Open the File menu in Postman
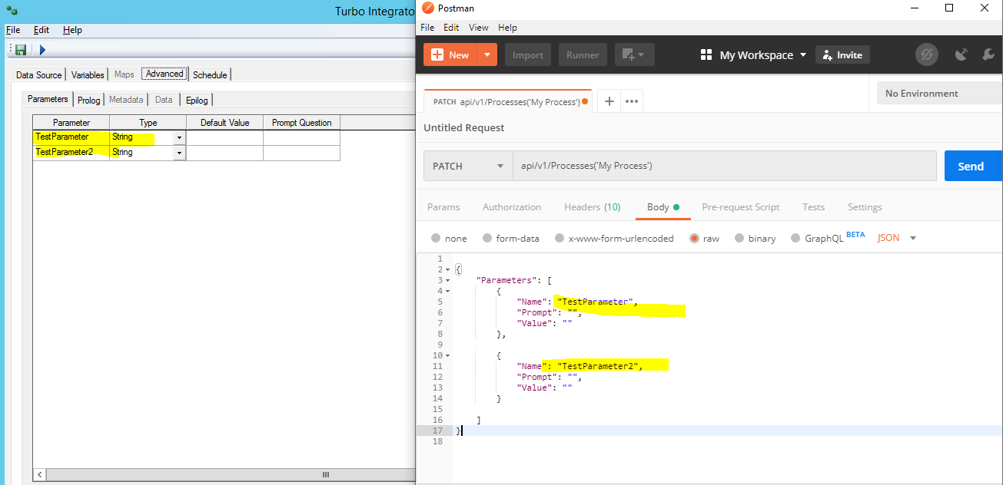The image size is (1003, 485). pyautogui.click(x=428, y=27)
